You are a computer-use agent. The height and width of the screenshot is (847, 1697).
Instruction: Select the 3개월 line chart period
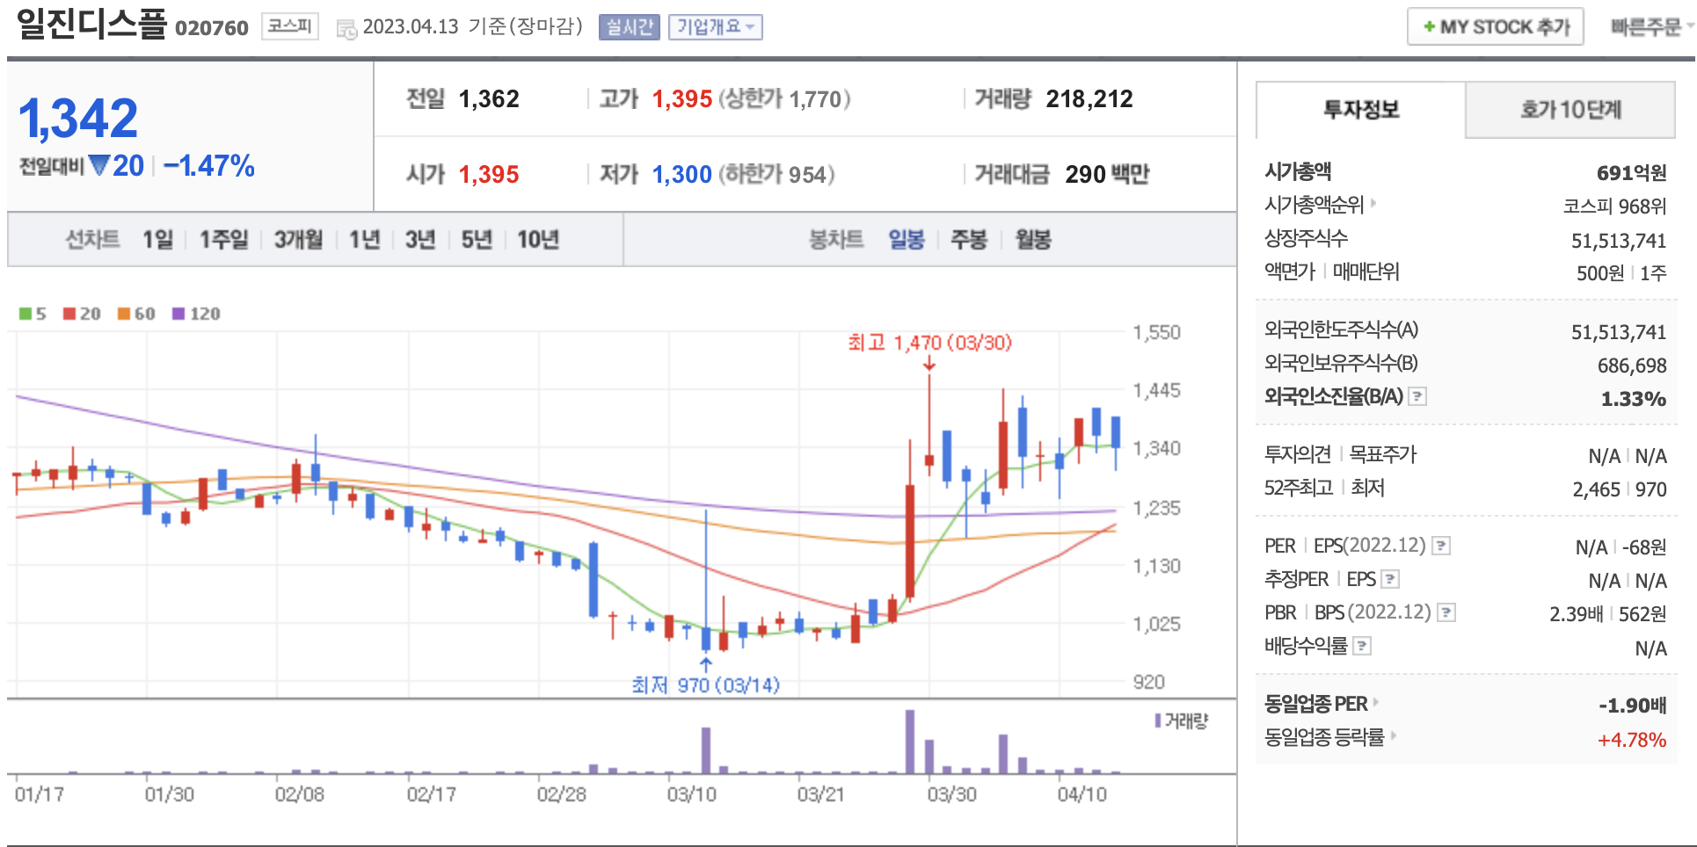pos(298,239)
